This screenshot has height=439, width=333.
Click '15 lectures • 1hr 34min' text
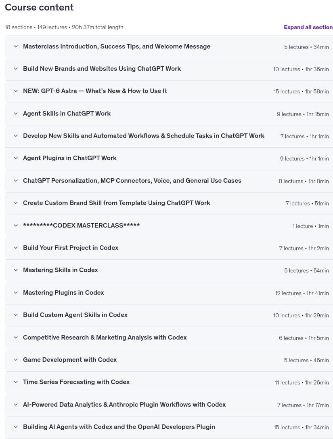tap(301, 428)
